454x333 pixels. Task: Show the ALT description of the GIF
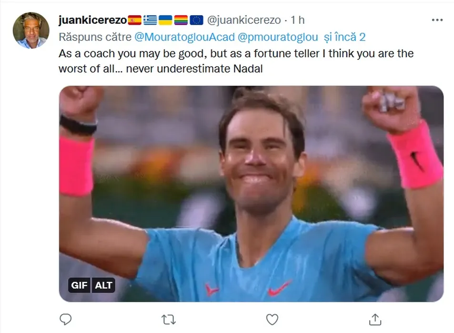click(x=103, y=285)
